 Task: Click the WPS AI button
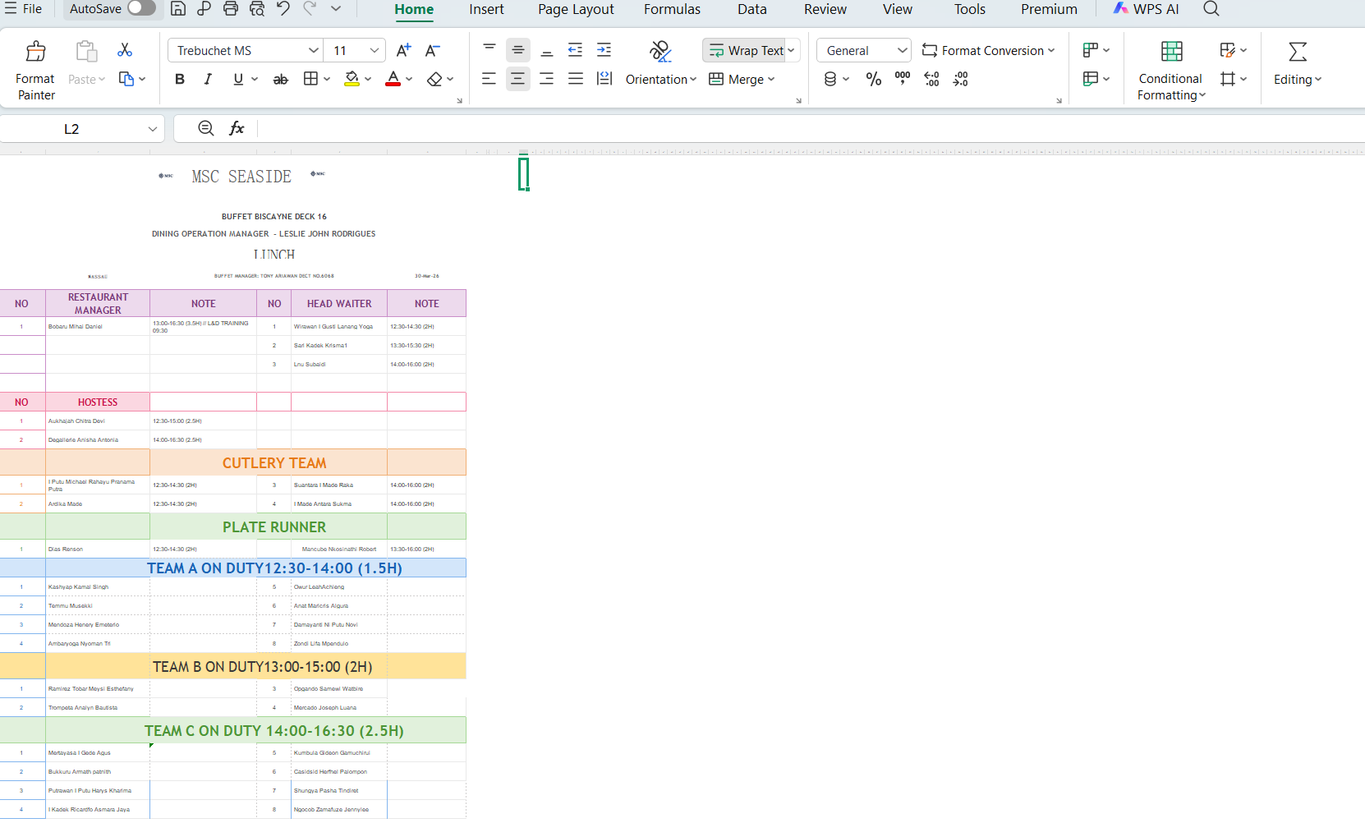tap(1147, 9)
